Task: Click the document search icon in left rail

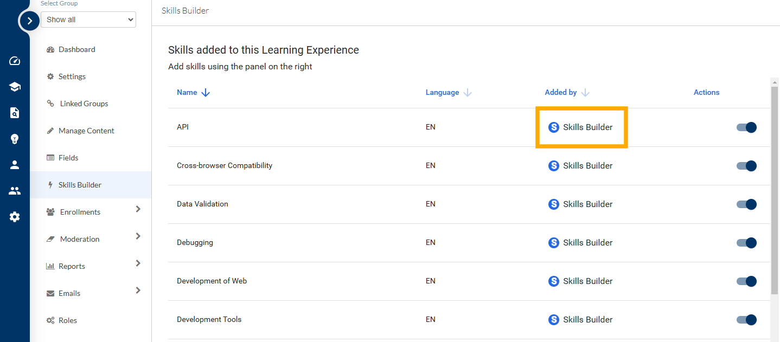Action: point(15,113)
